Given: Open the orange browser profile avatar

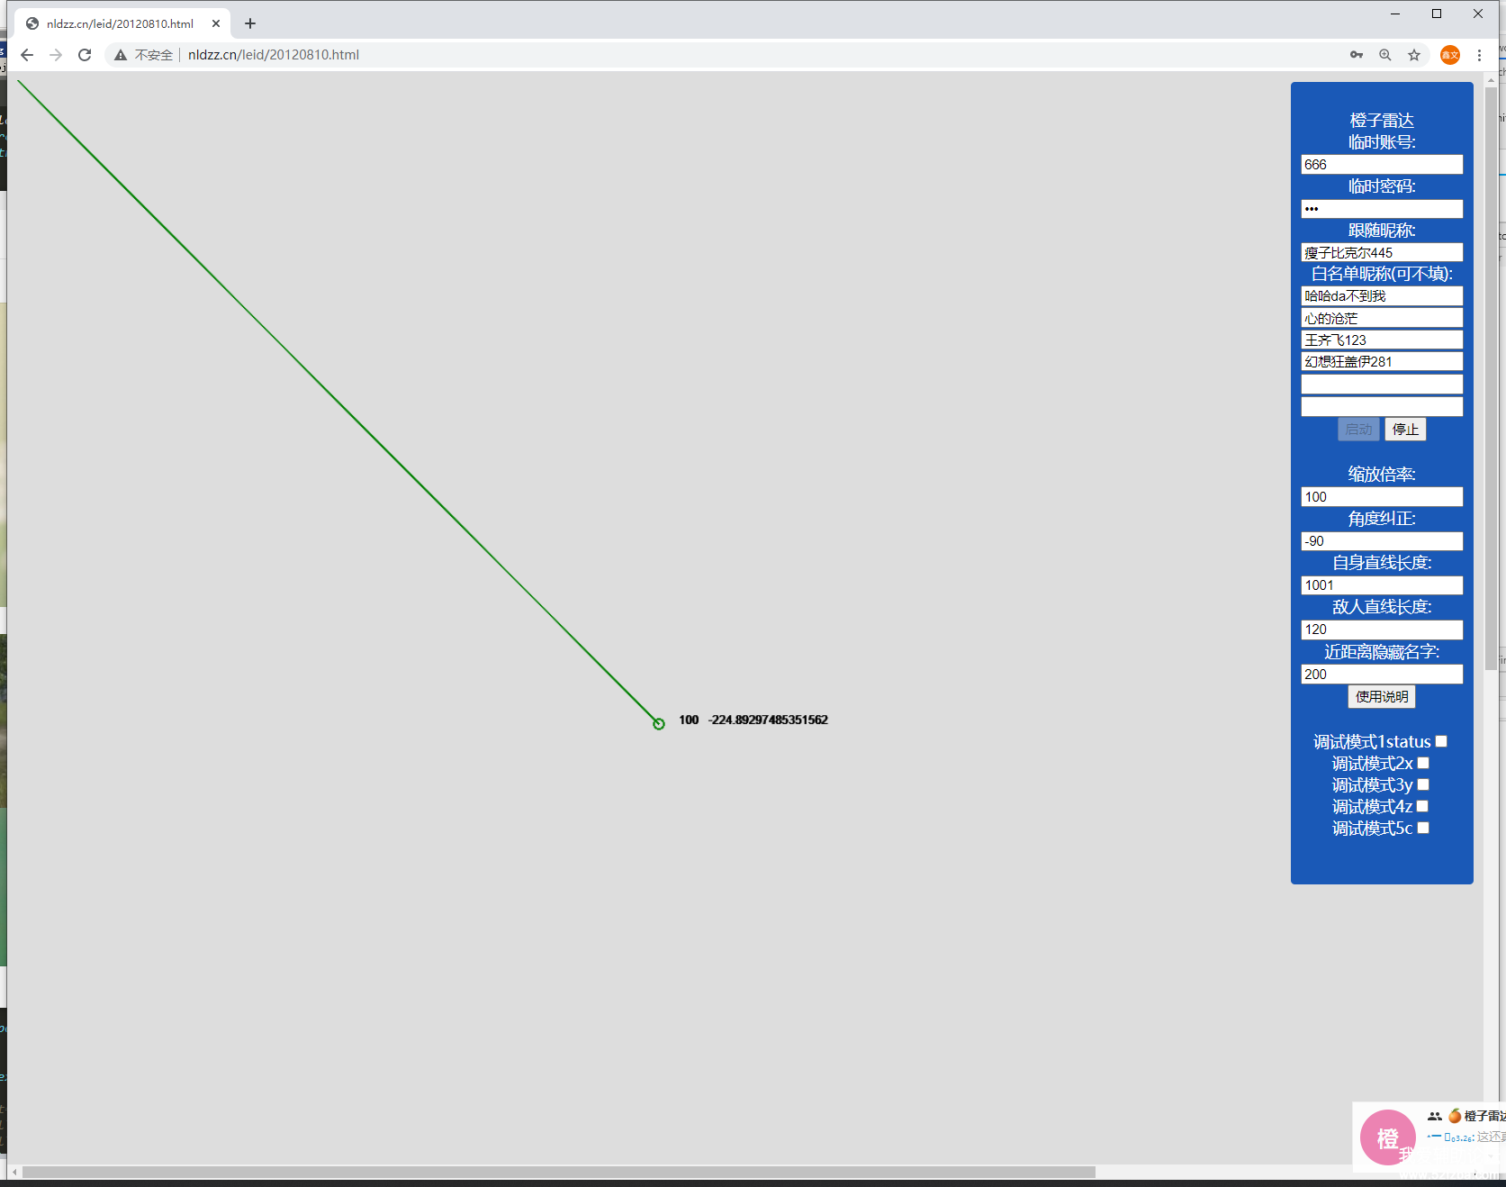Looking at the screenshot, I should tap(1449, 55).
